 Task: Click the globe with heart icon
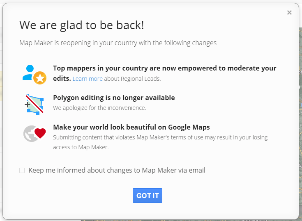34,134
